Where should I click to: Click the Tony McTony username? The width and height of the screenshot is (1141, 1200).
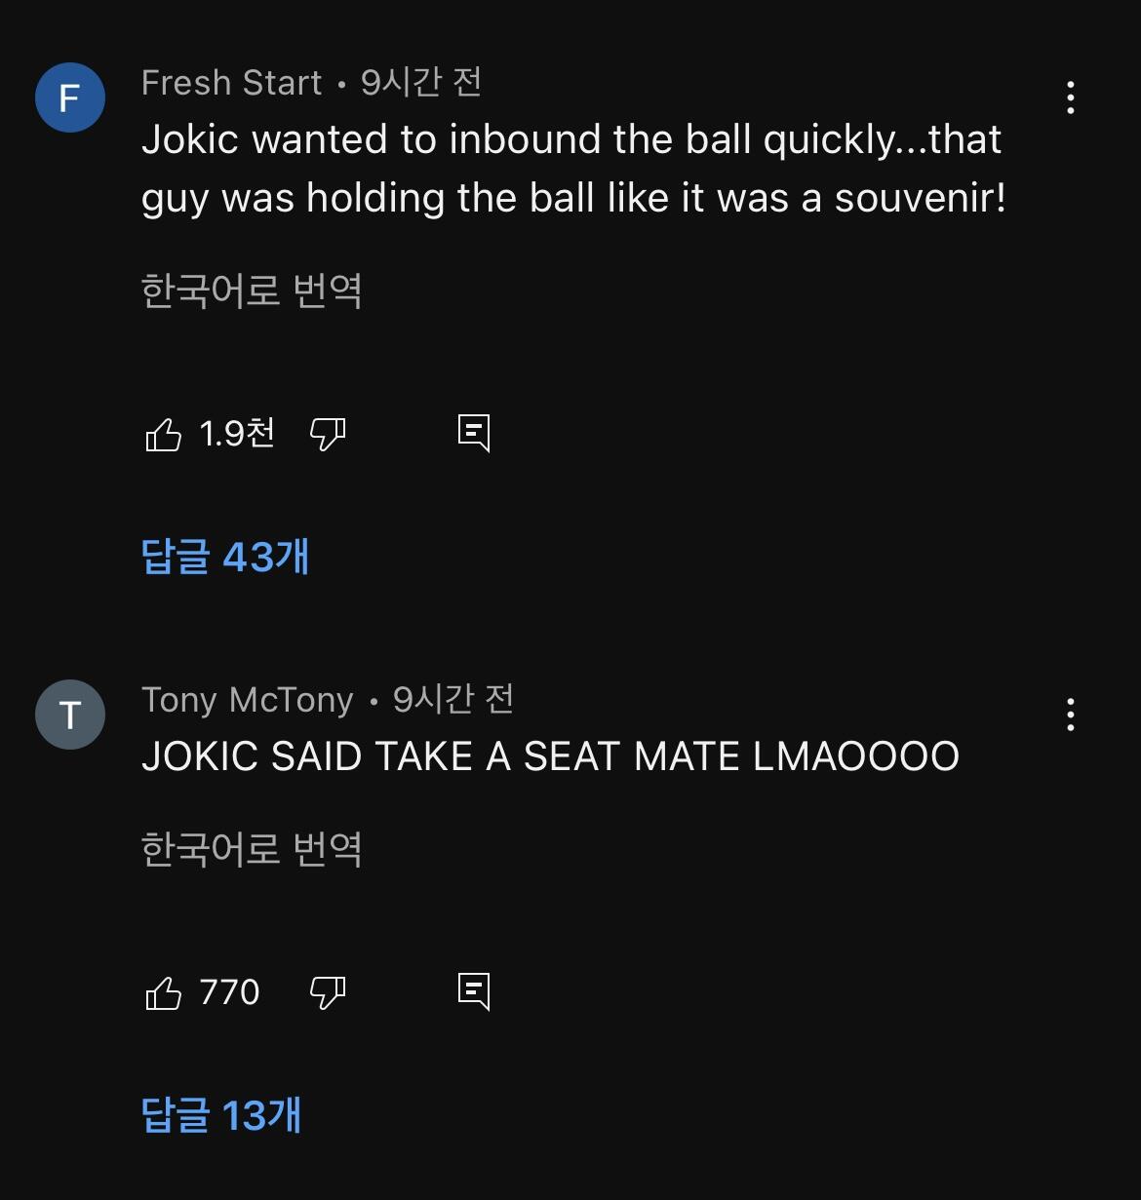click(247, 700)
